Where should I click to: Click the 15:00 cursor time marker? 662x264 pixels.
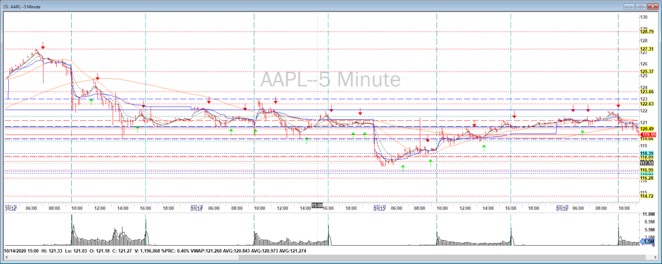point(317,205)
